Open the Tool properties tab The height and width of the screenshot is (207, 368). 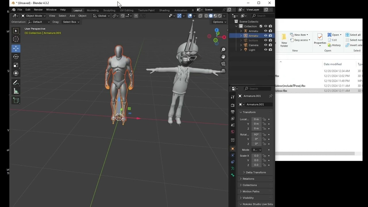tap(233, 97)
